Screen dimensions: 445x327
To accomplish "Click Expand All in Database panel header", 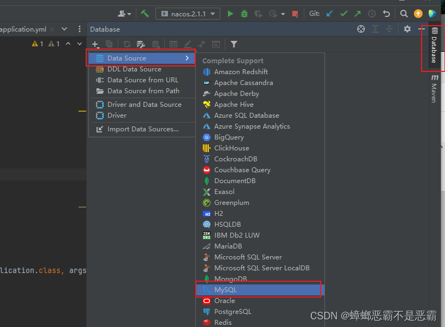I will (375, 29).
